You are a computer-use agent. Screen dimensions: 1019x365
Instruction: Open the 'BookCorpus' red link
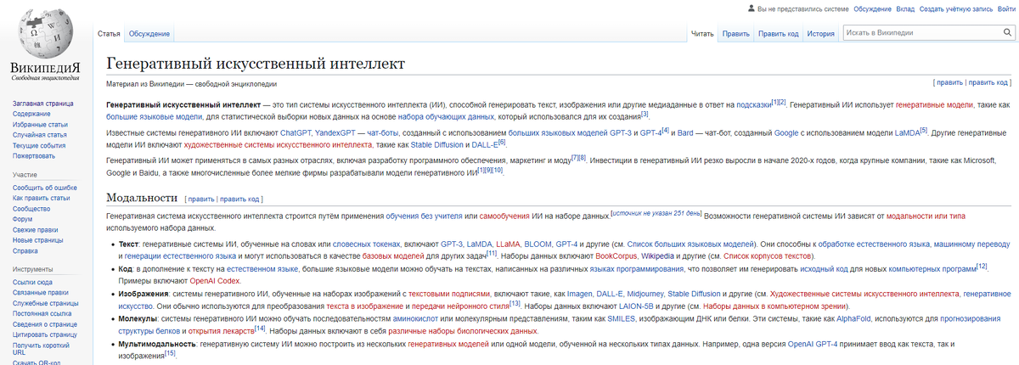click(616, 255)
